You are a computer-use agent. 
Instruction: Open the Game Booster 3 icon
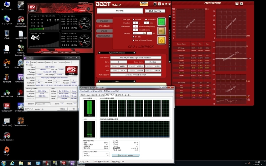tap(7, 136)
